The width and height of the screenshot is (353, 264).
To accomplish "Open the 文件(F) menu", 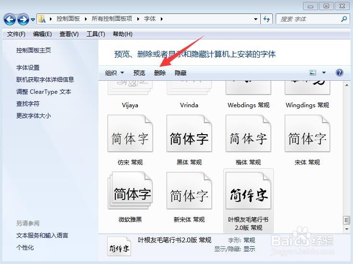I will click(x=16, y=34).
